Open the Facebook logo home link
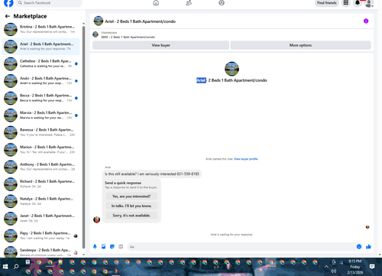This screenshot has width=382, height=276. (8, 3)
